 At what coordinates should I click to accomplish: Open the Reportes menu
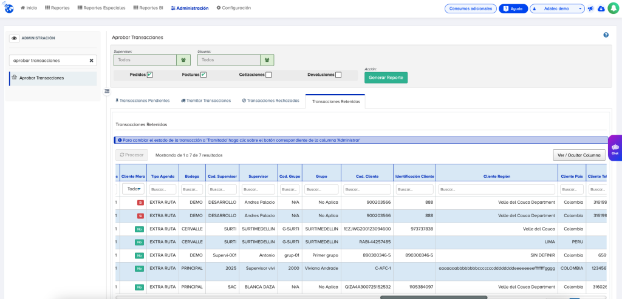tap(58, 8)
